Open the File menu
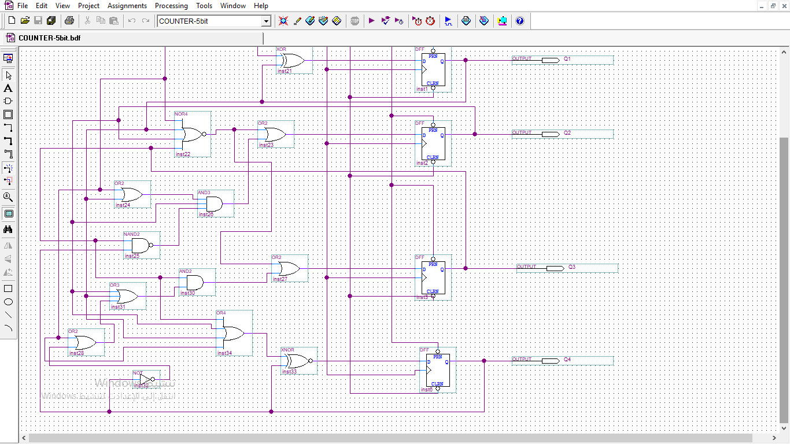Viewport: 790px width, 444px height. click(23, 5)
